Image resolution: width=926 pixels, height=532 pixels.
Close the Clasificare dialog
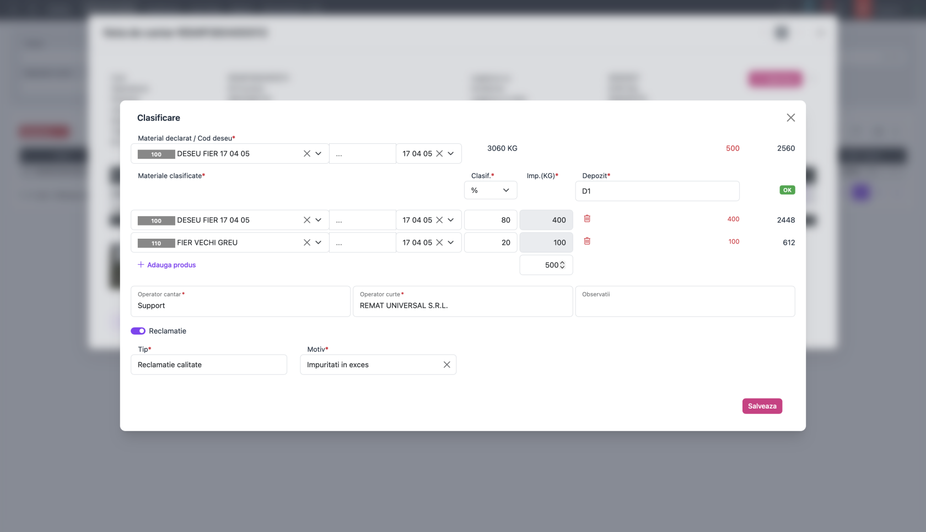point(790,117)
